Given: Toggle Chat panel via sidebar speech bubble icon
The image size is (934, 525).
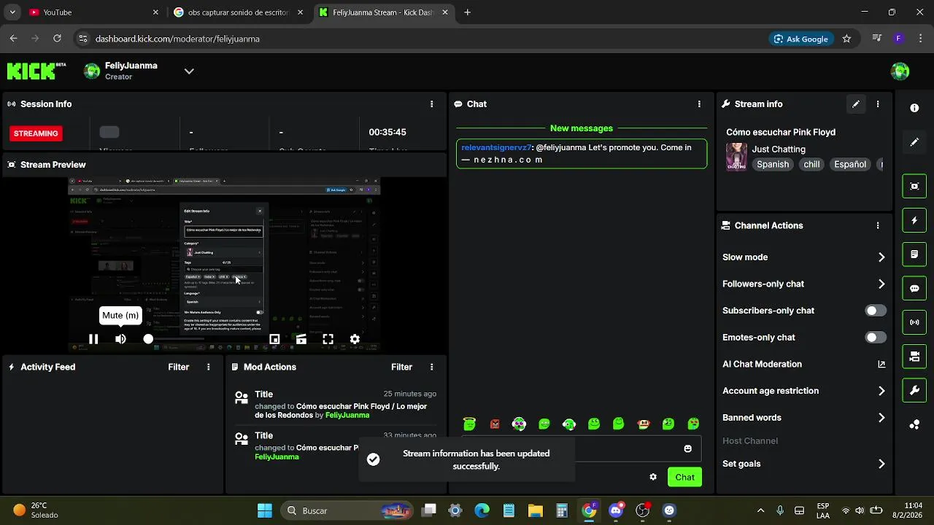Looking at the screenshot, I should (x=914, y=288).
